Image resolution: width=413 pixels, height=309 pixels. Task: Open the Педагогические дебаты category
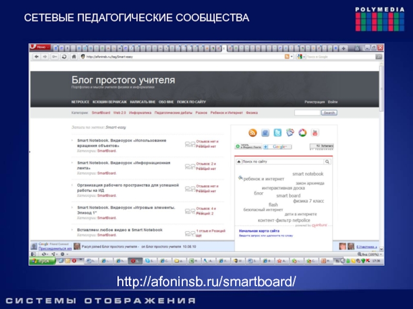(x=173, y=113)
